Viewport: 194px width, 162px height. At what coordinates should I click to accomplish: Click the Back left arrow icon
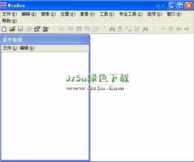[x=179, y=29]
